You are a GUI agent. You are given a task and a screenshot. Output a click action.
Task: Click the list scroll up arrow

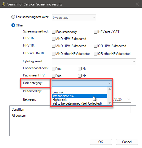110,89
